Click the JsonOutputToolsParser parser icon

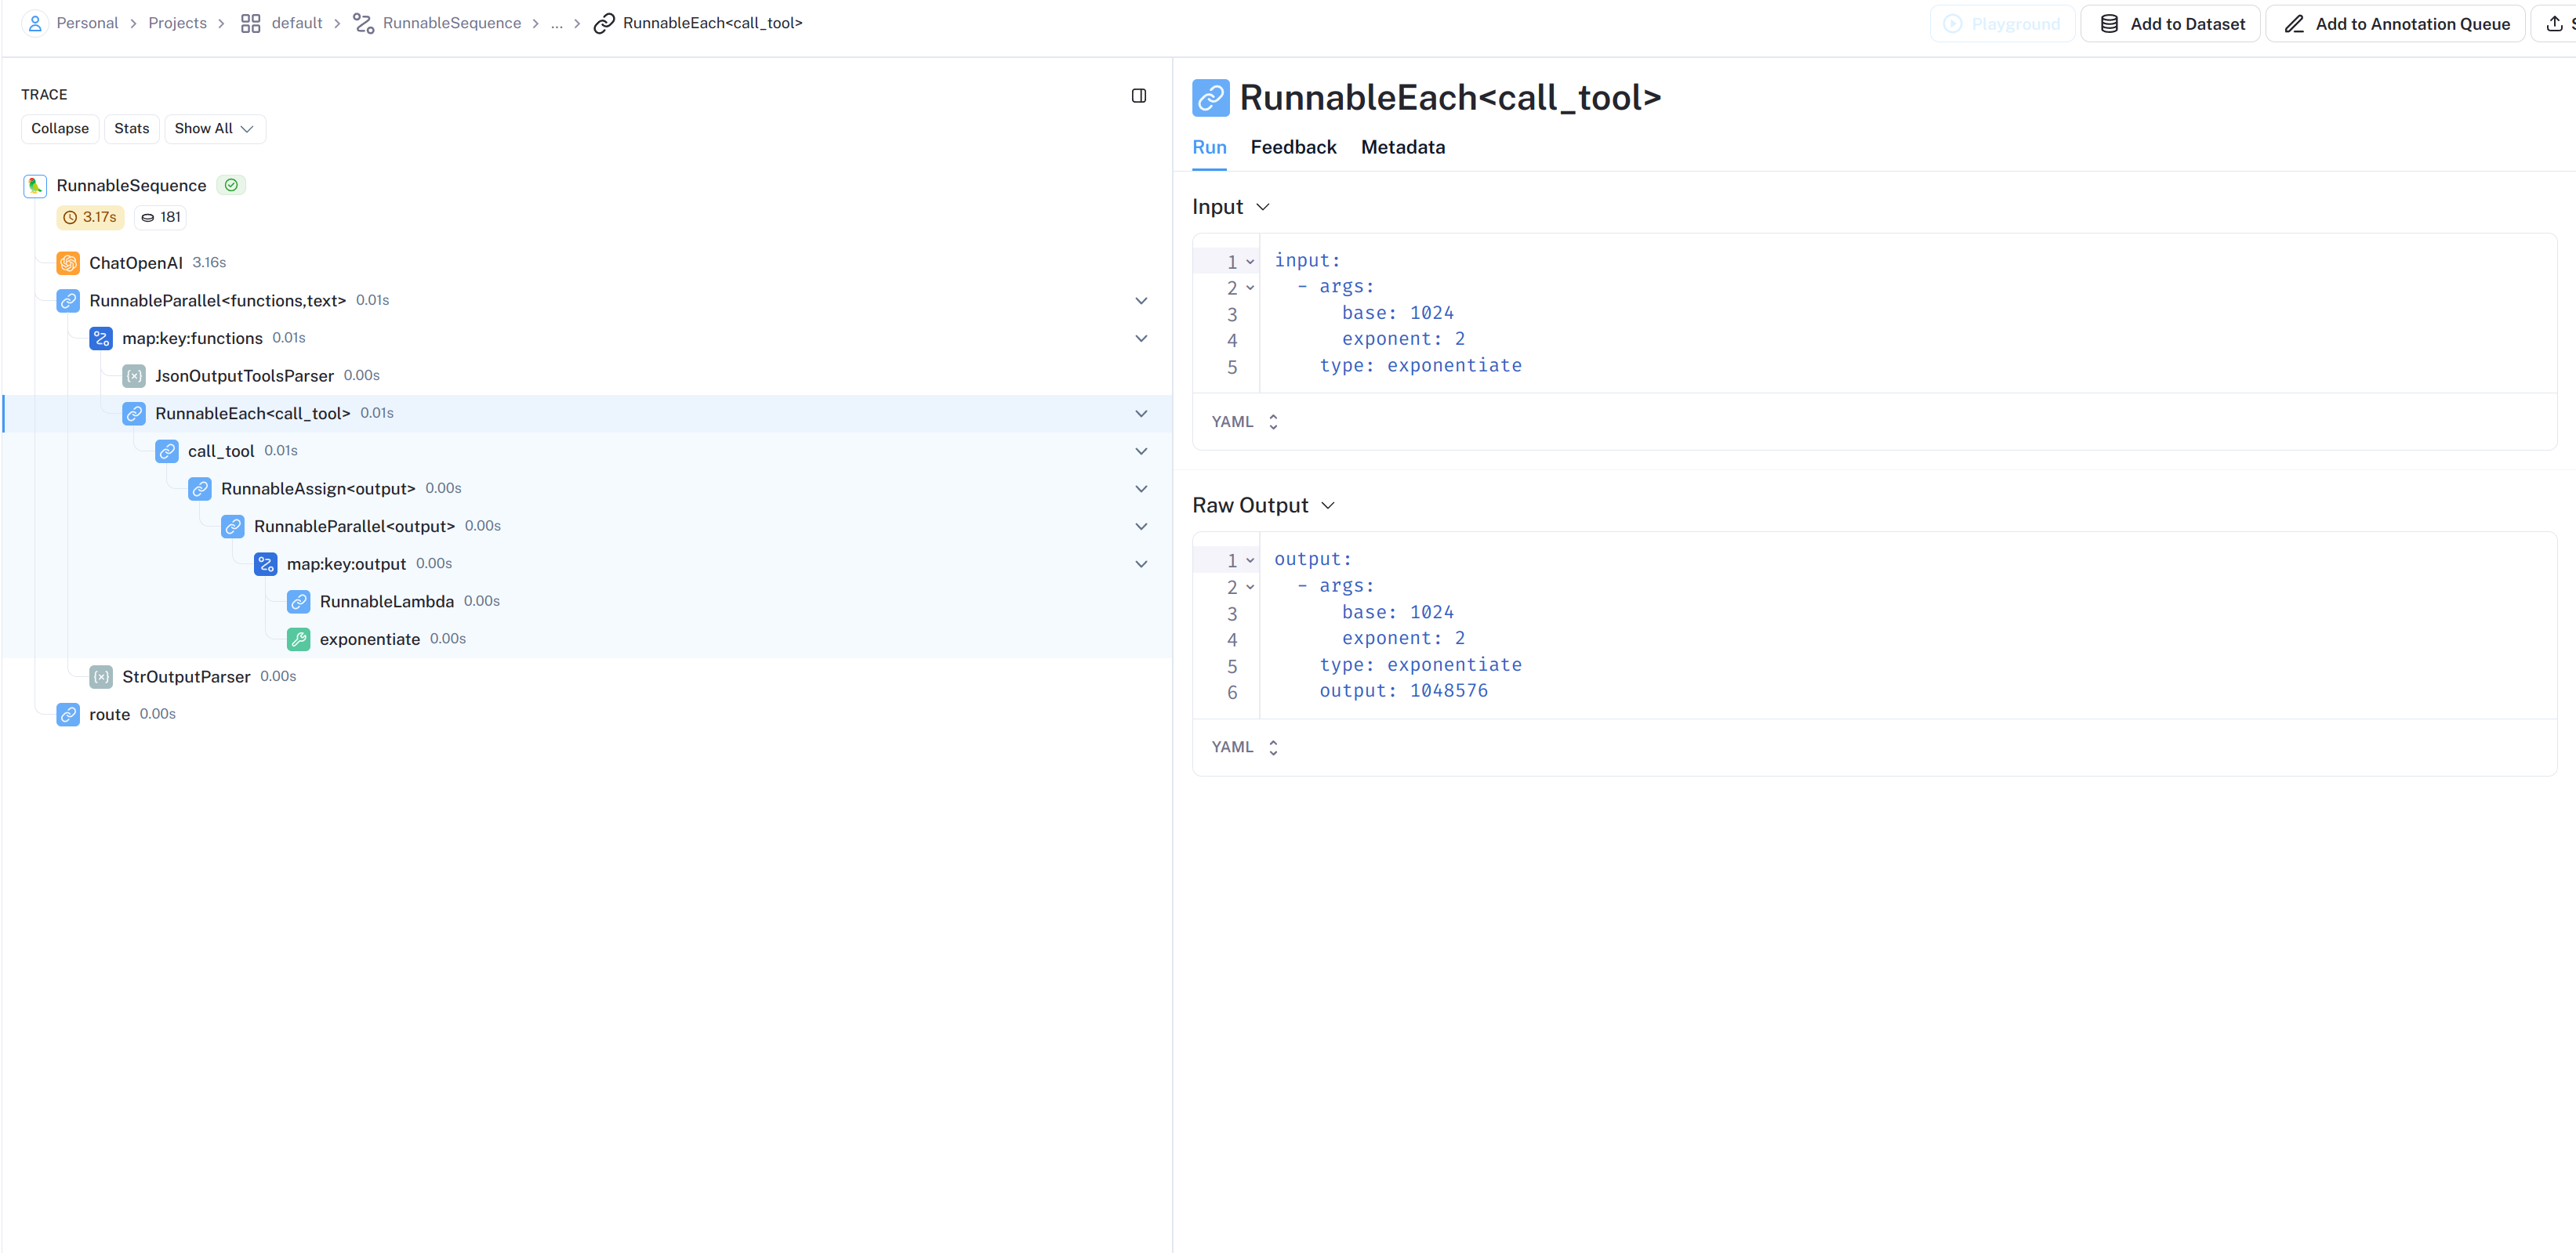(x=134, y=375)
